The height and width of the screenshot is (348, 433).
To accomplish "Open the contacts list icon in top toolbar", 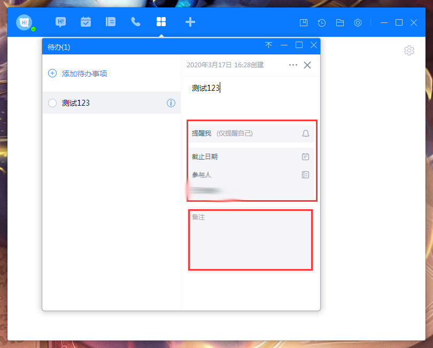I will (110, 22).
